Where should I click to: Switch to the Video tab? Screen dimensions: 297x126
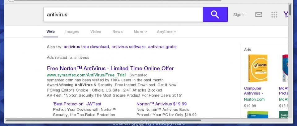(96, 32)
